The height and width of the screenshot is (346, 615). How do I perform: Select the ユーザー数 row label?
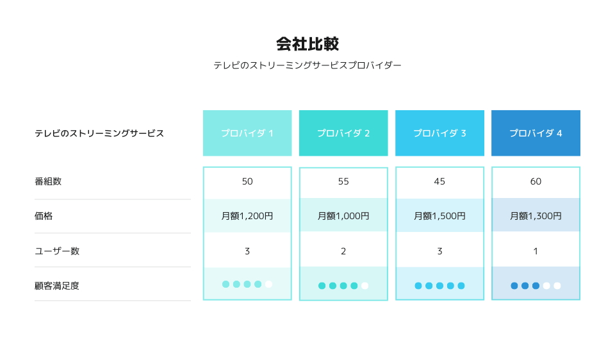57,251
